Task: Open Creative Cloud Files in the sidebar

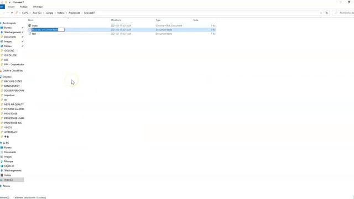Action: tap(13, 71)
